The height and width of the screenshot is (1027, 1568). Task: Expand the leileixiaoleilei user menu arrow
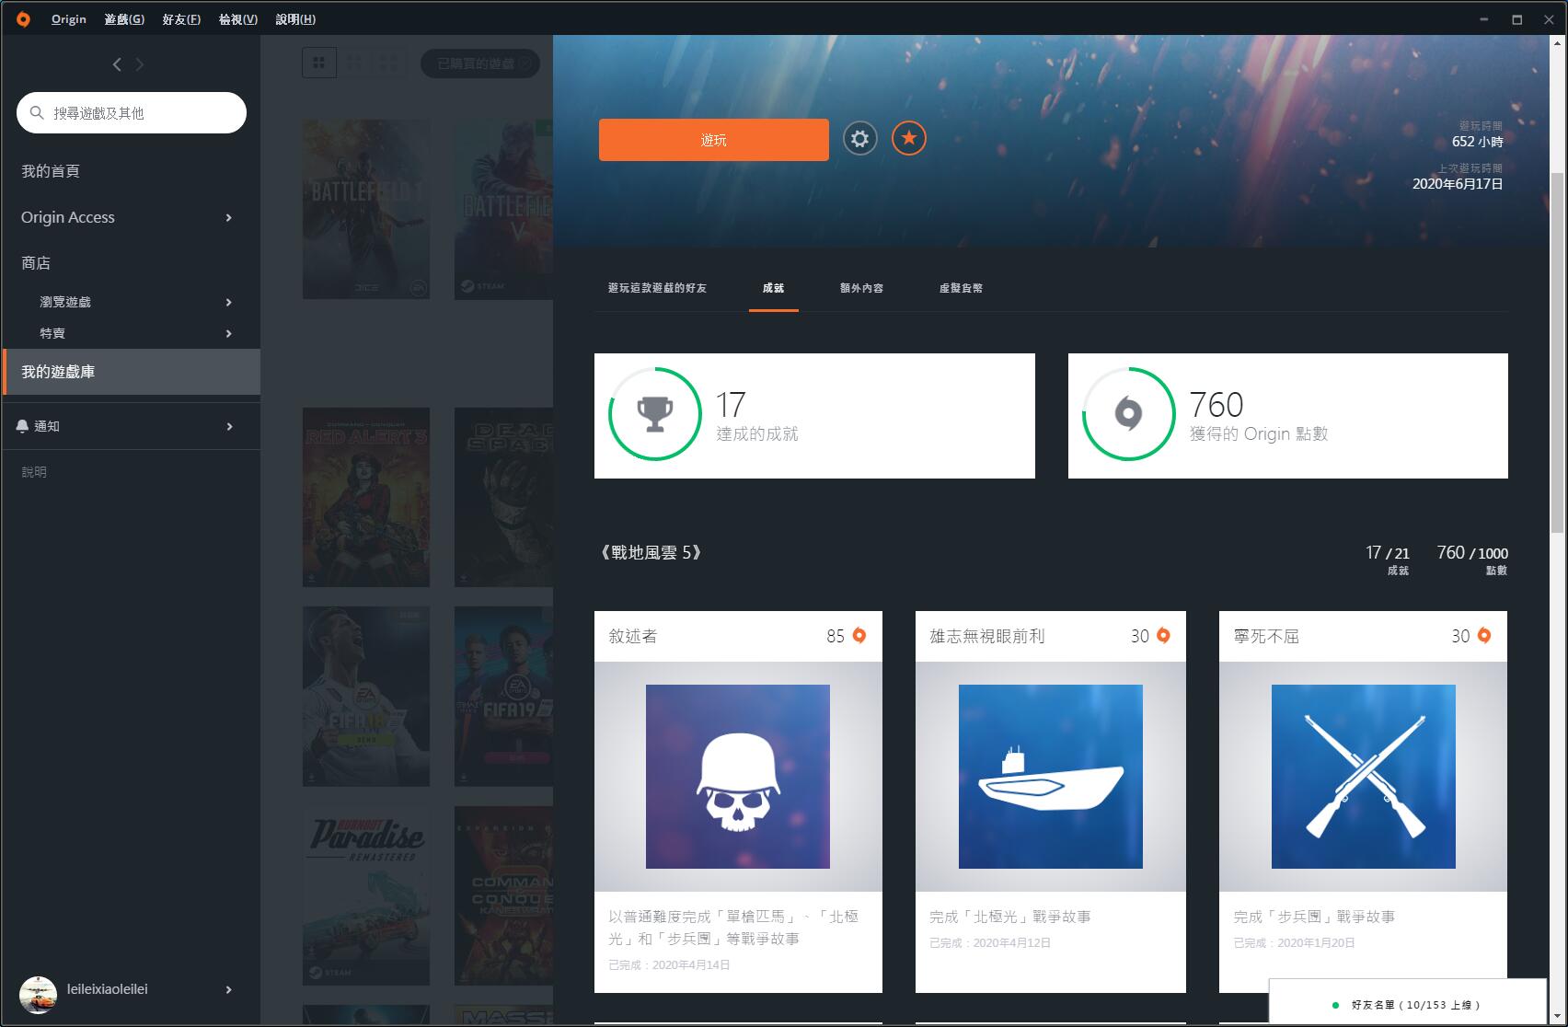point(229,990)
